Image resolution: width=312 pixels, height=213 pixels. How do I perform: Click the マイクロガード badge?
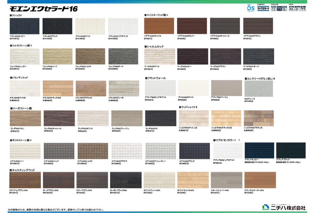pyautogui.click(x=263, y=8)
